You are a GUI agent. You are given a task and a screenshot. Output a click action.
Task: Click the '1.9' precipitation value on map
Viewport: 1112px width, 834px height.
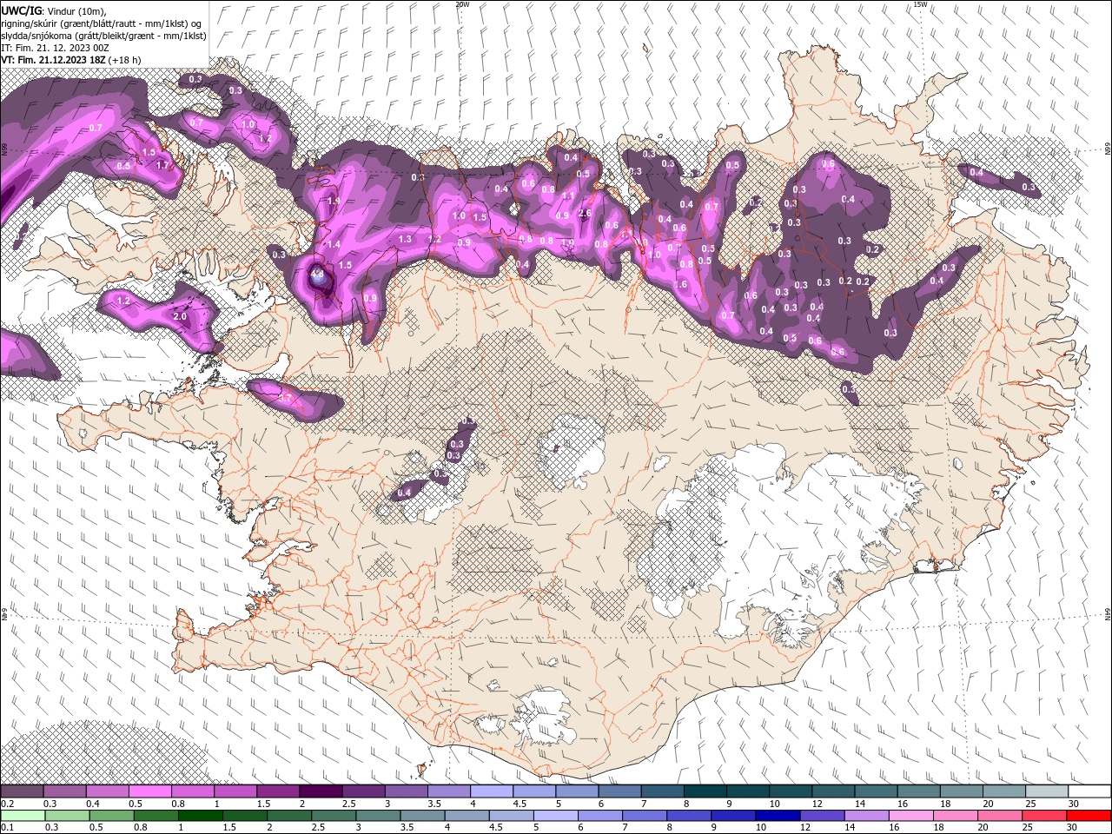pos(333,201)
